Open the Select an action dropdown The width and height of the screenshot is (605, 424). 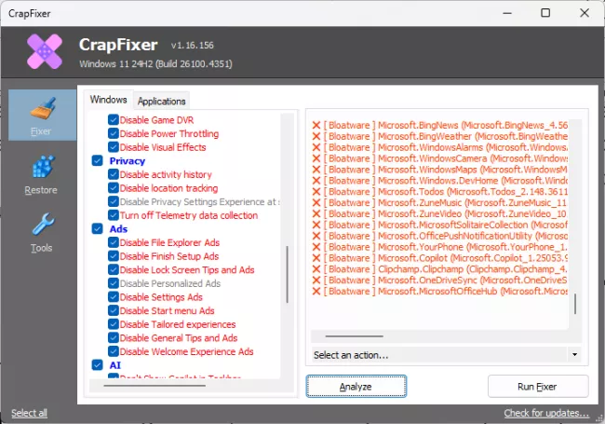[x=446, y=355]
